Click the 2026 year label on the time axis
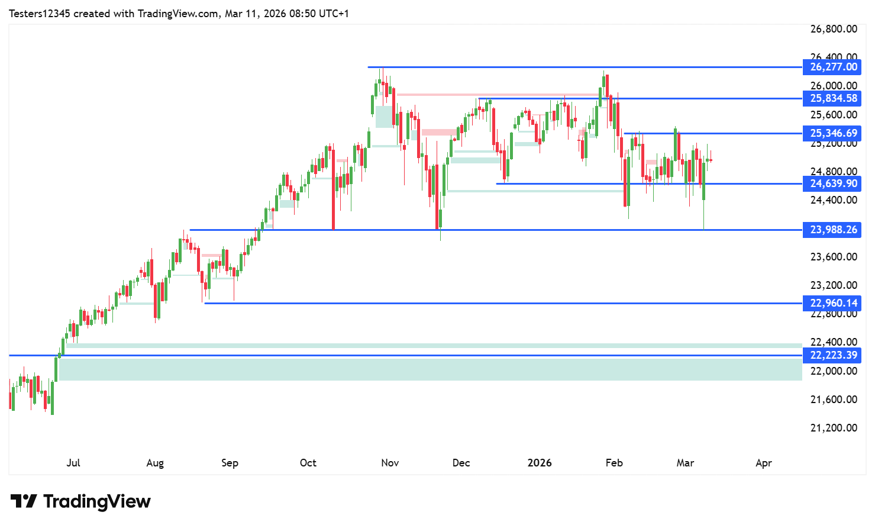The height and width of the screenshot is (528, 875). 540,463
